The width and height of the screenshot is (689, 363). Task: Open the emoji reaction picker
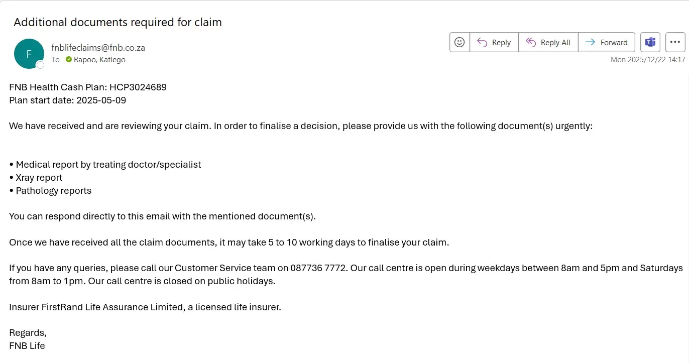[460, 43]
